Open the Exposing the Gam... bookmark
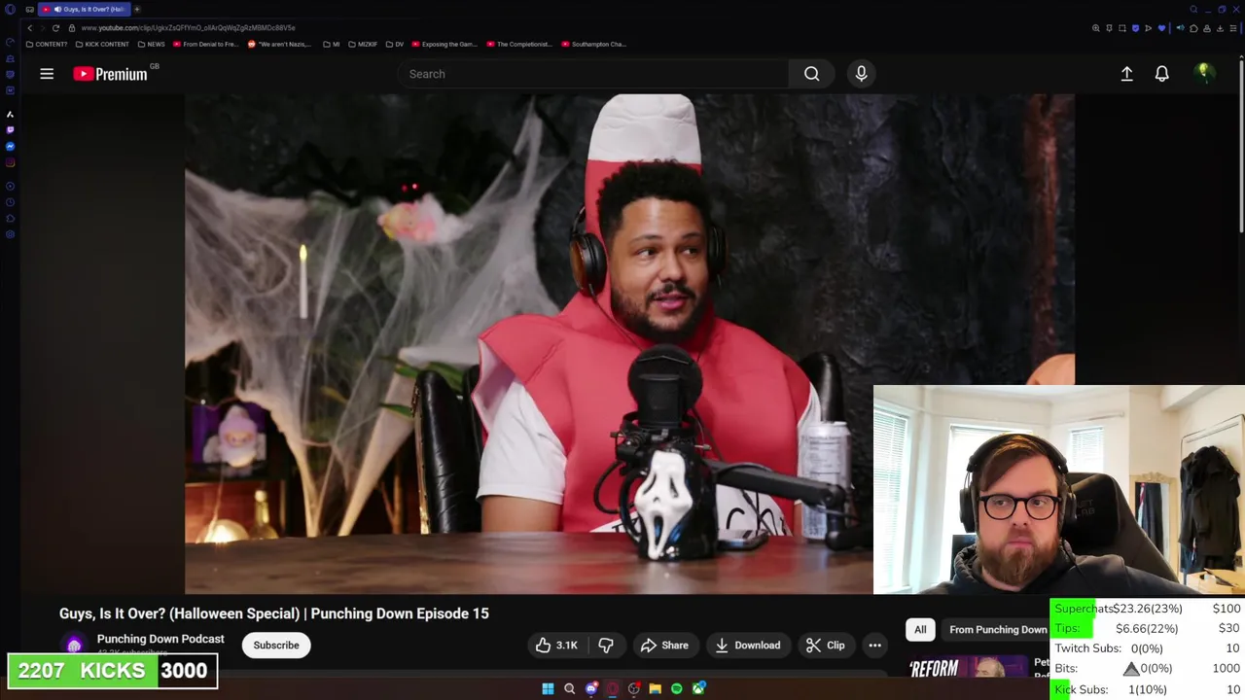The image size is (1245, 700). click(x=445, y=44)
